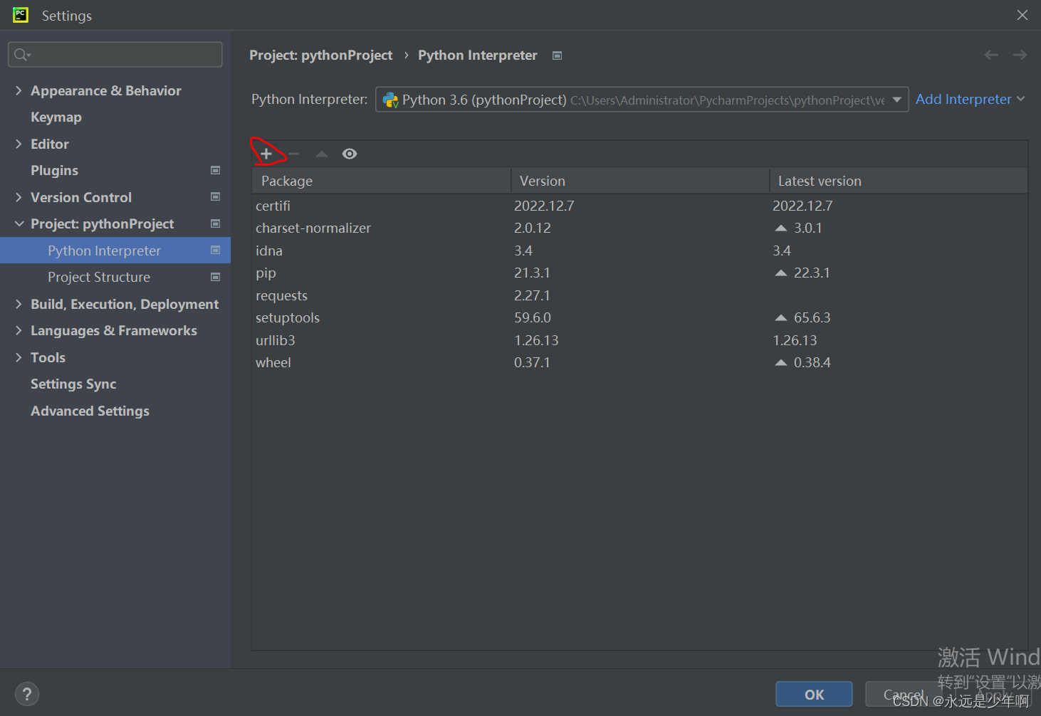Click the project-level icon beside Python Interpreter breadcrumb

coord(558,56)
